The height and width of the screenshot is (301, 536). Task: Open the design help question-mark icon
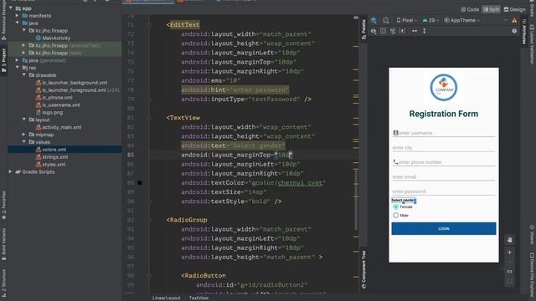[514, 31]
